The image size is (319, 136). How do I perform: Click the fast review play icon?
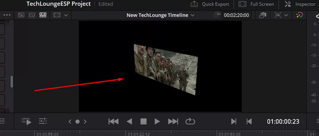26,121
